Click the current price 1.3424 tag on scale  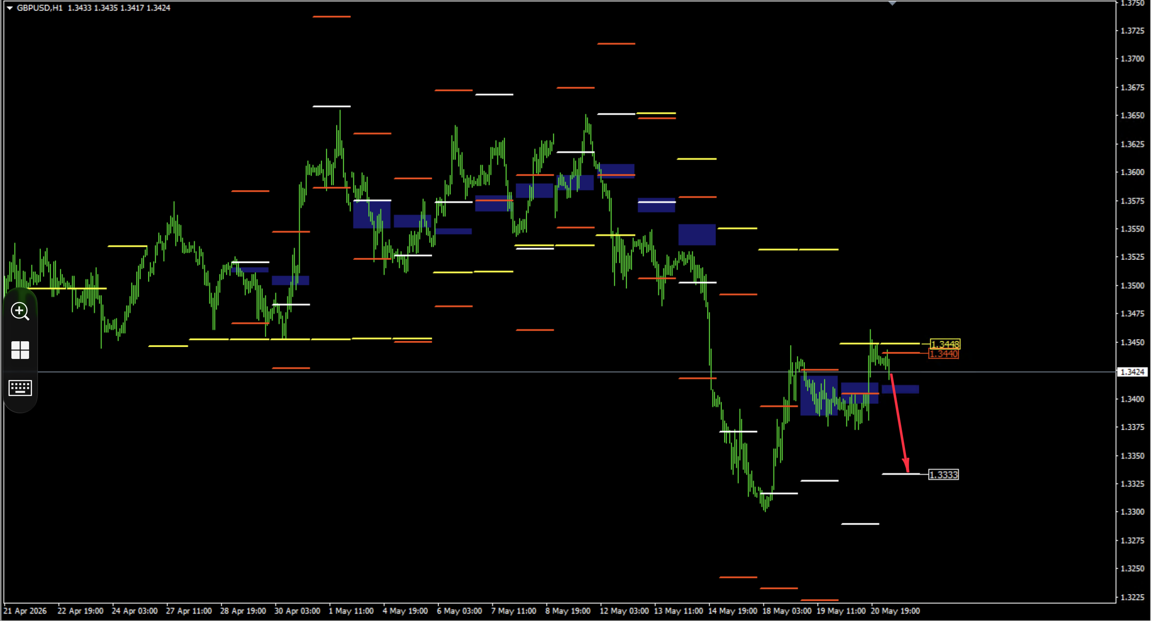click(1132, 372)
